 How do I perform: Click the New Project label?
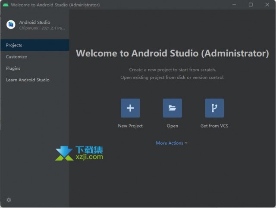point(130,126)
